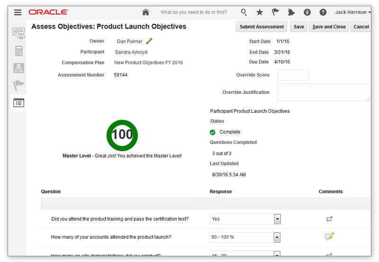Open the watchlist flag icon in header
This screenshot has width=379, height=262.
click(x=275, y=12)
